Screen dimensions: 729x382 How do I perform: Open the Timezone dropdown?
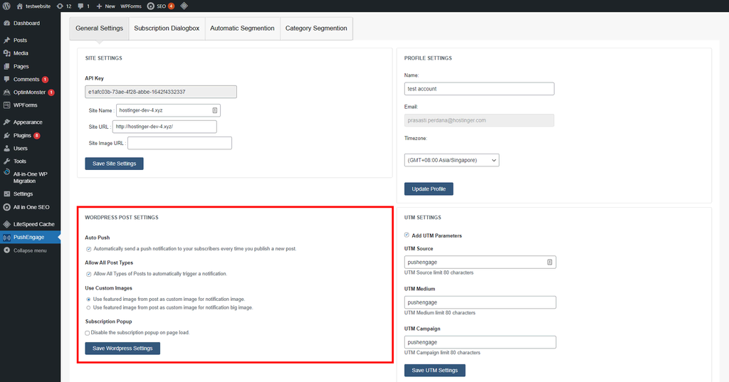pyautogui.click(x=451, y=160)
